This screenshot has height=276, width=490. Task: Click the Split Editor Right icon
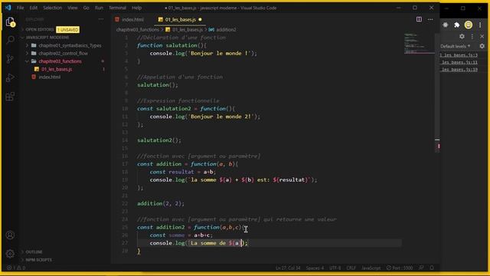[419, 19]
